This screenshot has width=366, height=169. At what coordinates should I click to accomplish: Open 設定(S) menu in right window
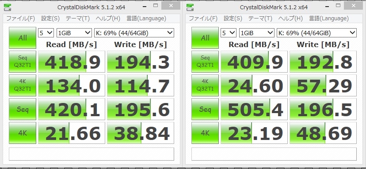(233, 18)
